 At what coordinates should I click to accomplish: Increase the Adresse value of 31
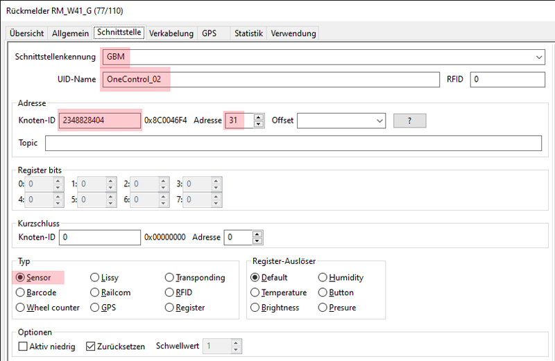pos(259,117)
